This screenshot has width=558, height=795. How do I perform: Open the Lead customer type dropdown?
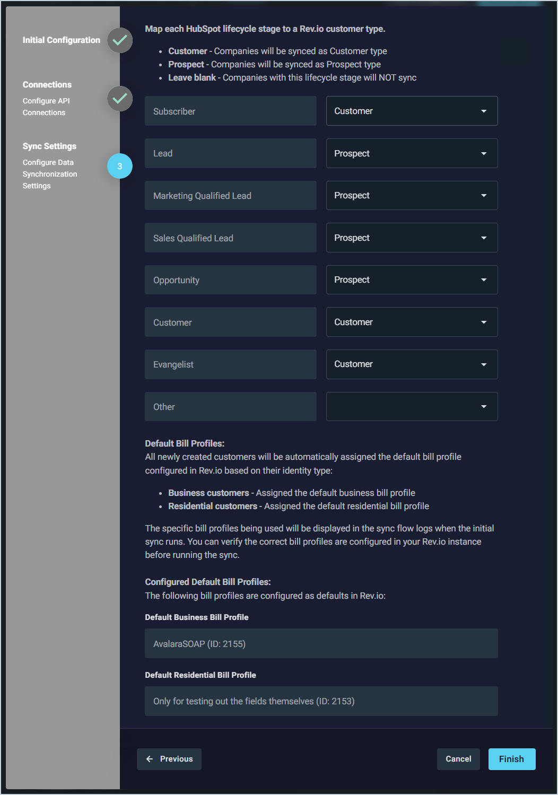412,153
